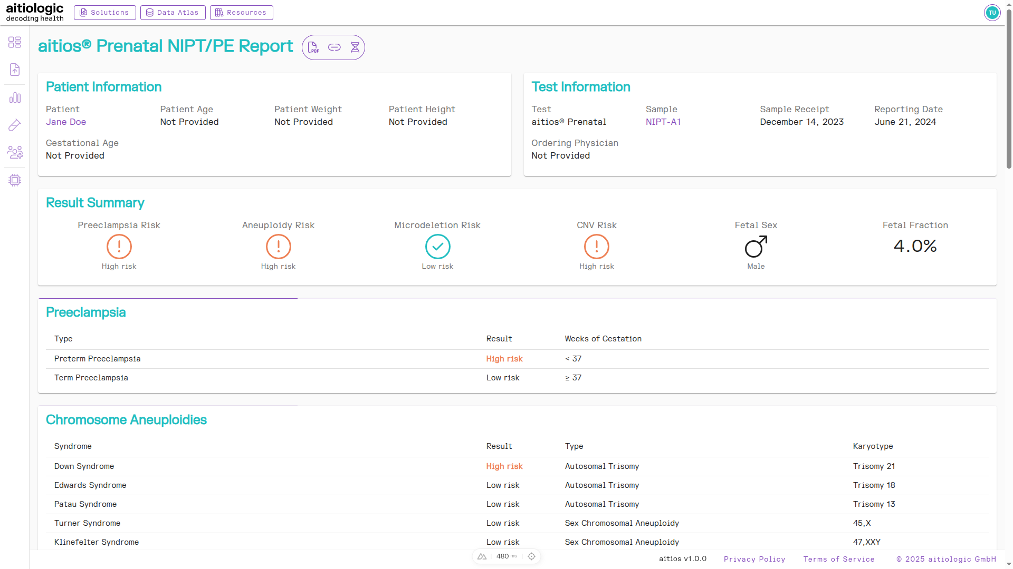1013x569 pixels.
Task: Open the NIPT-A1 sample link
Action: [663, 122]
